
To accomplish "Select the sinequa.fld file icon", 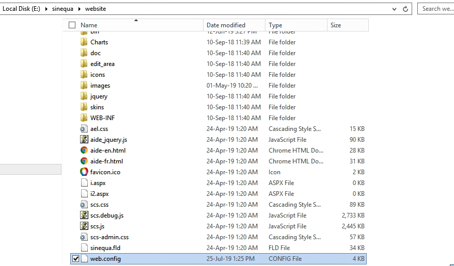I will coord(84,248).
